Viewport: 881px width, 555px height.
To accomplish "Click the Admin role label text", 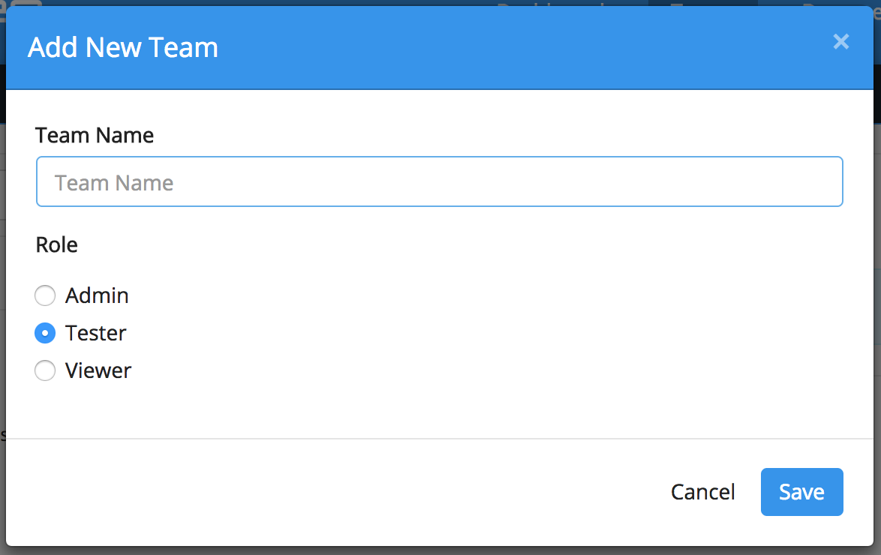I will click(x=97, y=295).
